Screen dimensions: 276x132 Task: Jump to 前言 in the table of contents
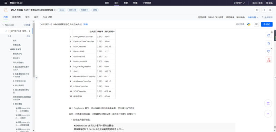[x=15, y=41]
